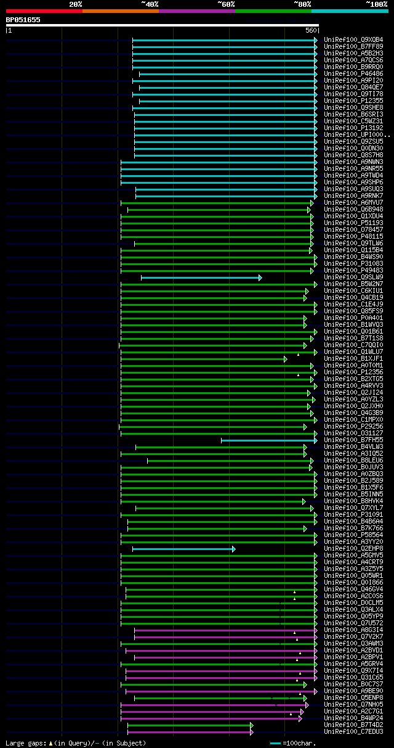This screenshot has height=748, width=394.
Task: Select the UniRef100_Q1XDU4 label
Action: [353, 216]
